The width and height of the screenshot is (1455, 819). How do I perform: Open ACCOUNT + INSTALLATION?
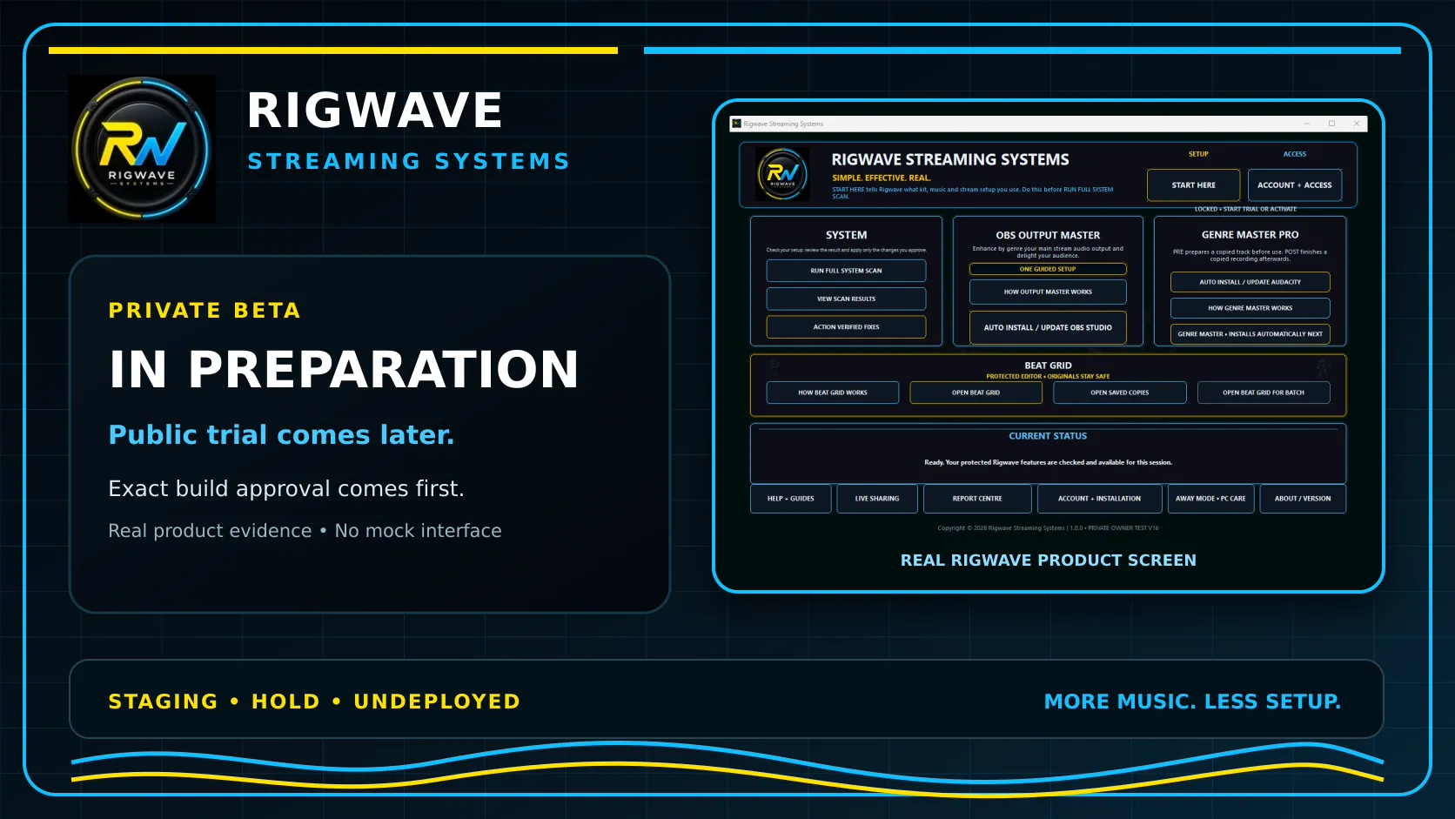point(1099,499)
